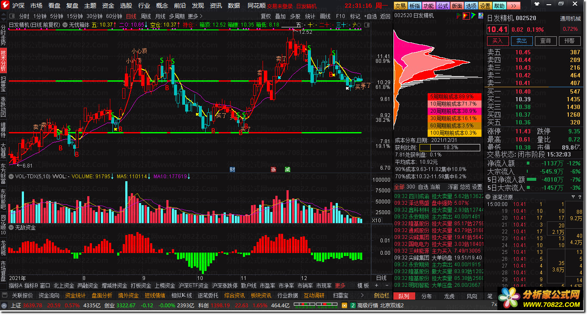This screenshot has height=315, width=588.
Task: Click the 财 marker under the candlestick chart
Action: (x=232, y=169)
